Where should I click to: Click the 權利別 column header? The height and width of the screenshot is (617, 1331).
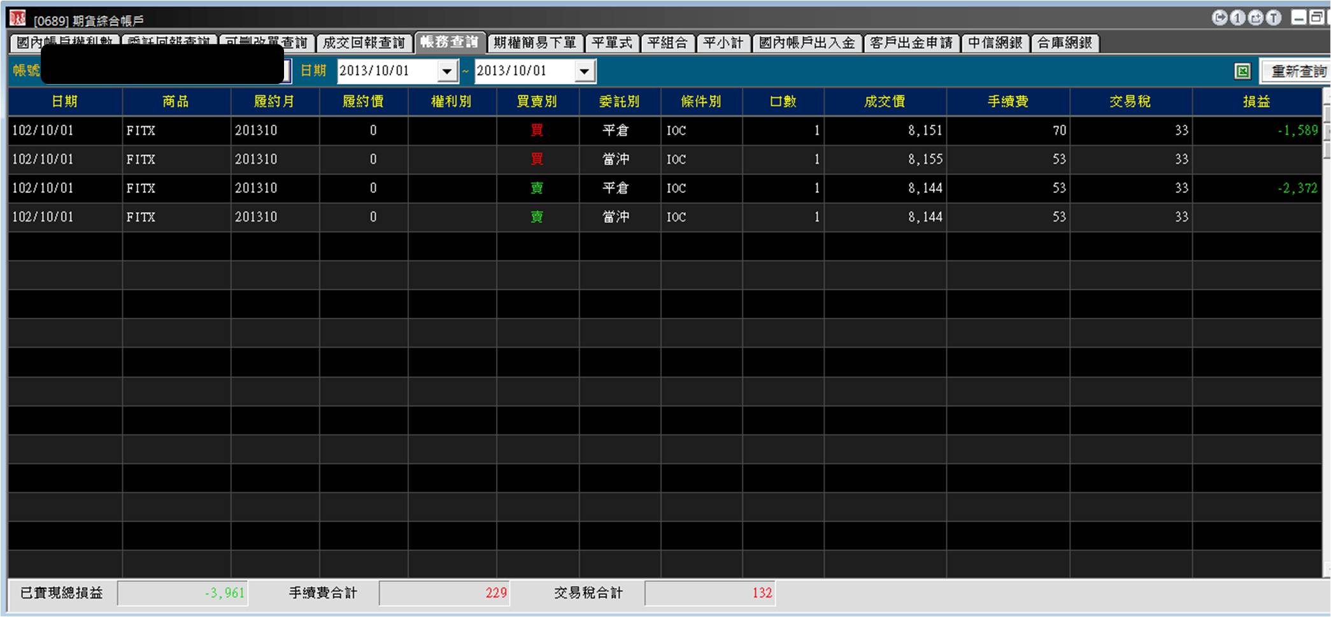click(452, 101)
